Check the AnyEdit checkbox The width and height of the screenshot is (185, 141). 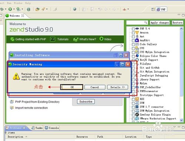133,40
